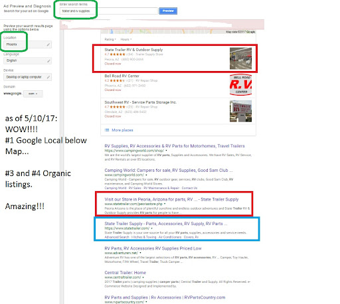Viewport: 340px width, 304px height.
Task: Open the Phoenix location field
Action: click(27, 44)
